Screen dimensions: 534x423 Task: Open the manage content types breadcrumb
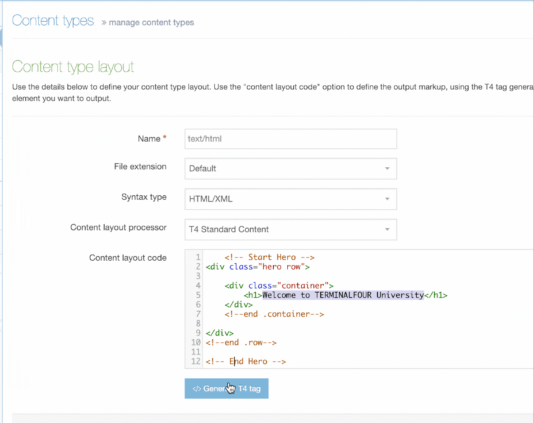click(151, 23)
